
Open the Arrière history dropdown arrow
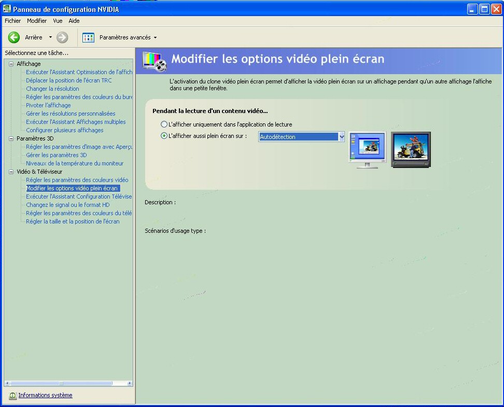tap(50, 37)
